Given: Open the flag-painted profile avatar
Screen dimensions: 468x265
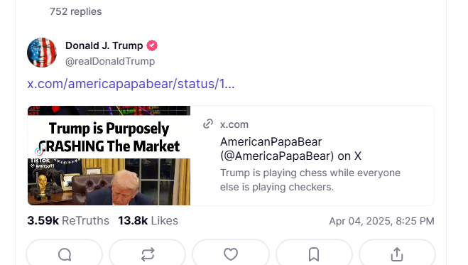Looking at the screenshot, I should coord(42,53).
